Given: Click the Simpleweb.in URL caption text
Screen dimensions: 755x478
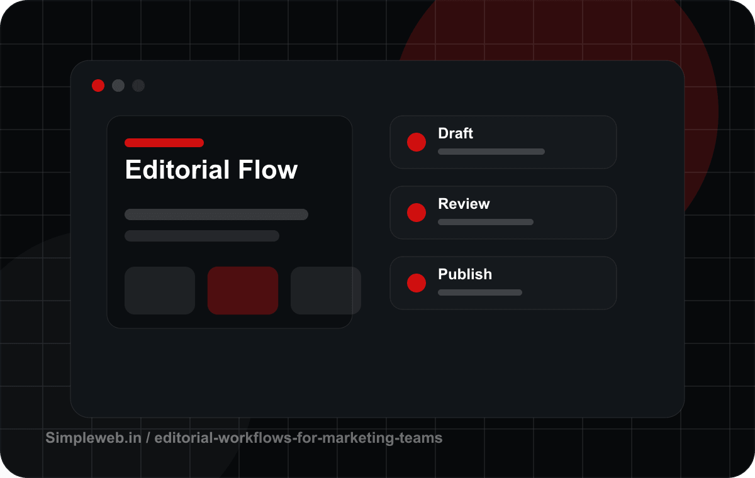Looking at the screenshot, I should (244, 438).
